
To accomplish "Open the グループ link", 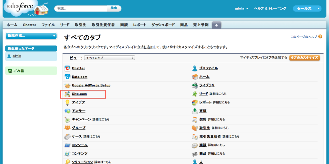I will [79, 128].
